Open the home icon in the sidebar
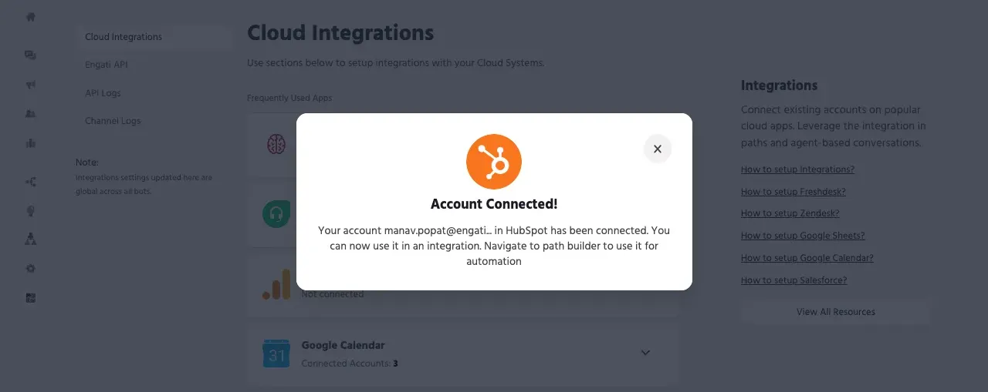The height and width of the screenshot is (392, 988). (x=31, y=16)
